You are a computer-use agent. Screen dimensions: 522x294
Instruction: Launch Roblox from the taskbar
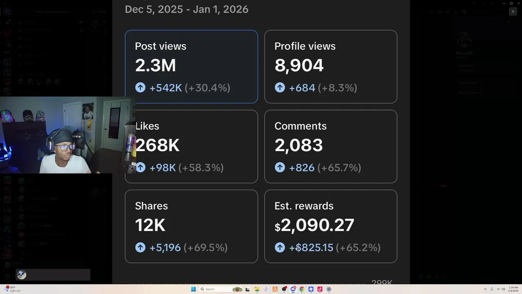311,289
